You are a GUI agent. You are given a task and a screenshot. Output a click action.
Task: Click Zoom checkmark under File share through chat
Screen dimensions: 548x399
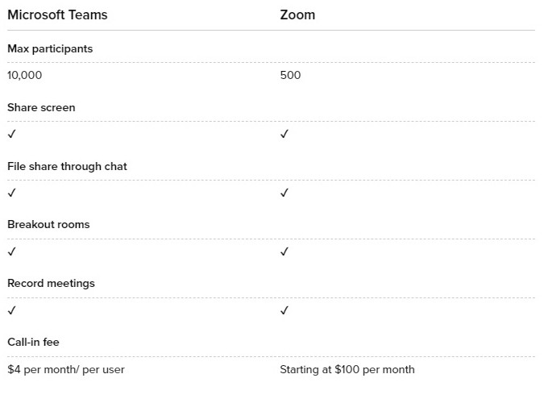284,193
